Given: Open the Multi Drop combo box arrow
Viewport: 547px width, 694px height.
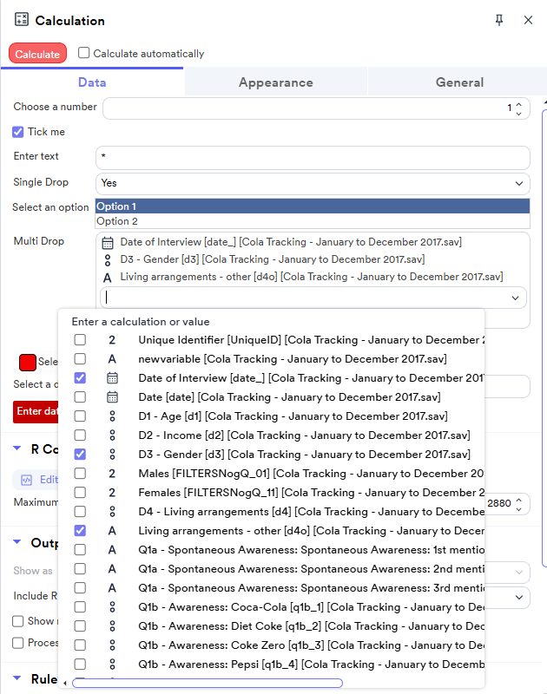Looking at the screenshot, I should [516, 298].
